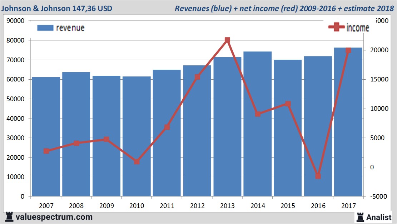This screenshot has height=224, width=397.
Task: Click the 50000 left axis label
Action: coord(16,99)
